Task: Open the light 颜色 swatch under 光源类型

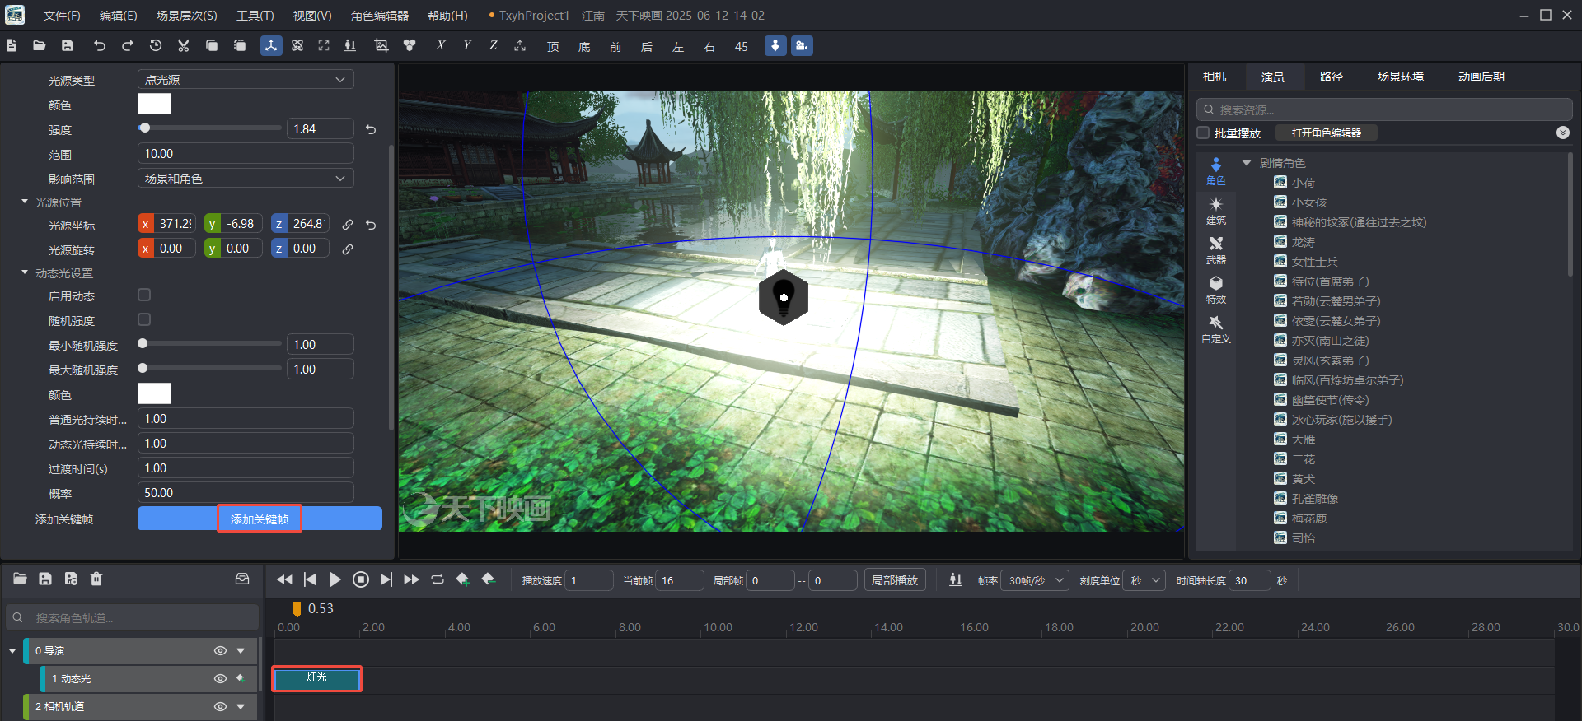Action: [154, 104]
